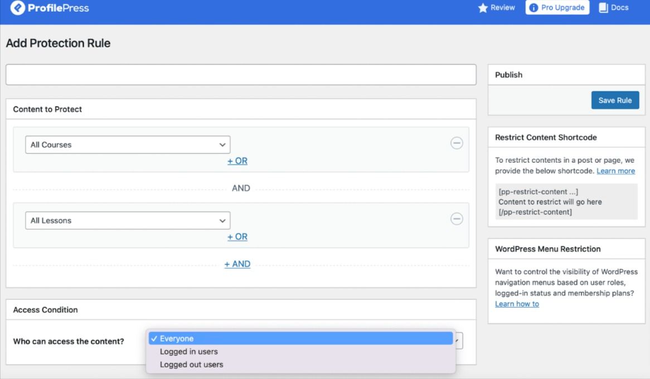Open the All Courses dropdown
650x379 pixels.
[x=128, y=145]
